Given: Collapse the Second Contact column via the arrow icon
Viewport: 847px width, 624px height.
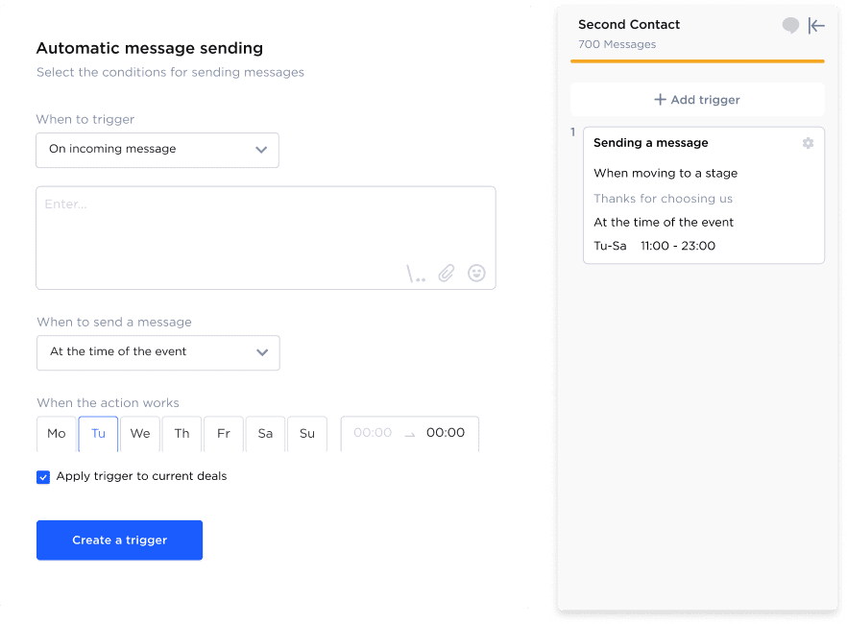Looking at the screenshot, I should tap(816, 26).
